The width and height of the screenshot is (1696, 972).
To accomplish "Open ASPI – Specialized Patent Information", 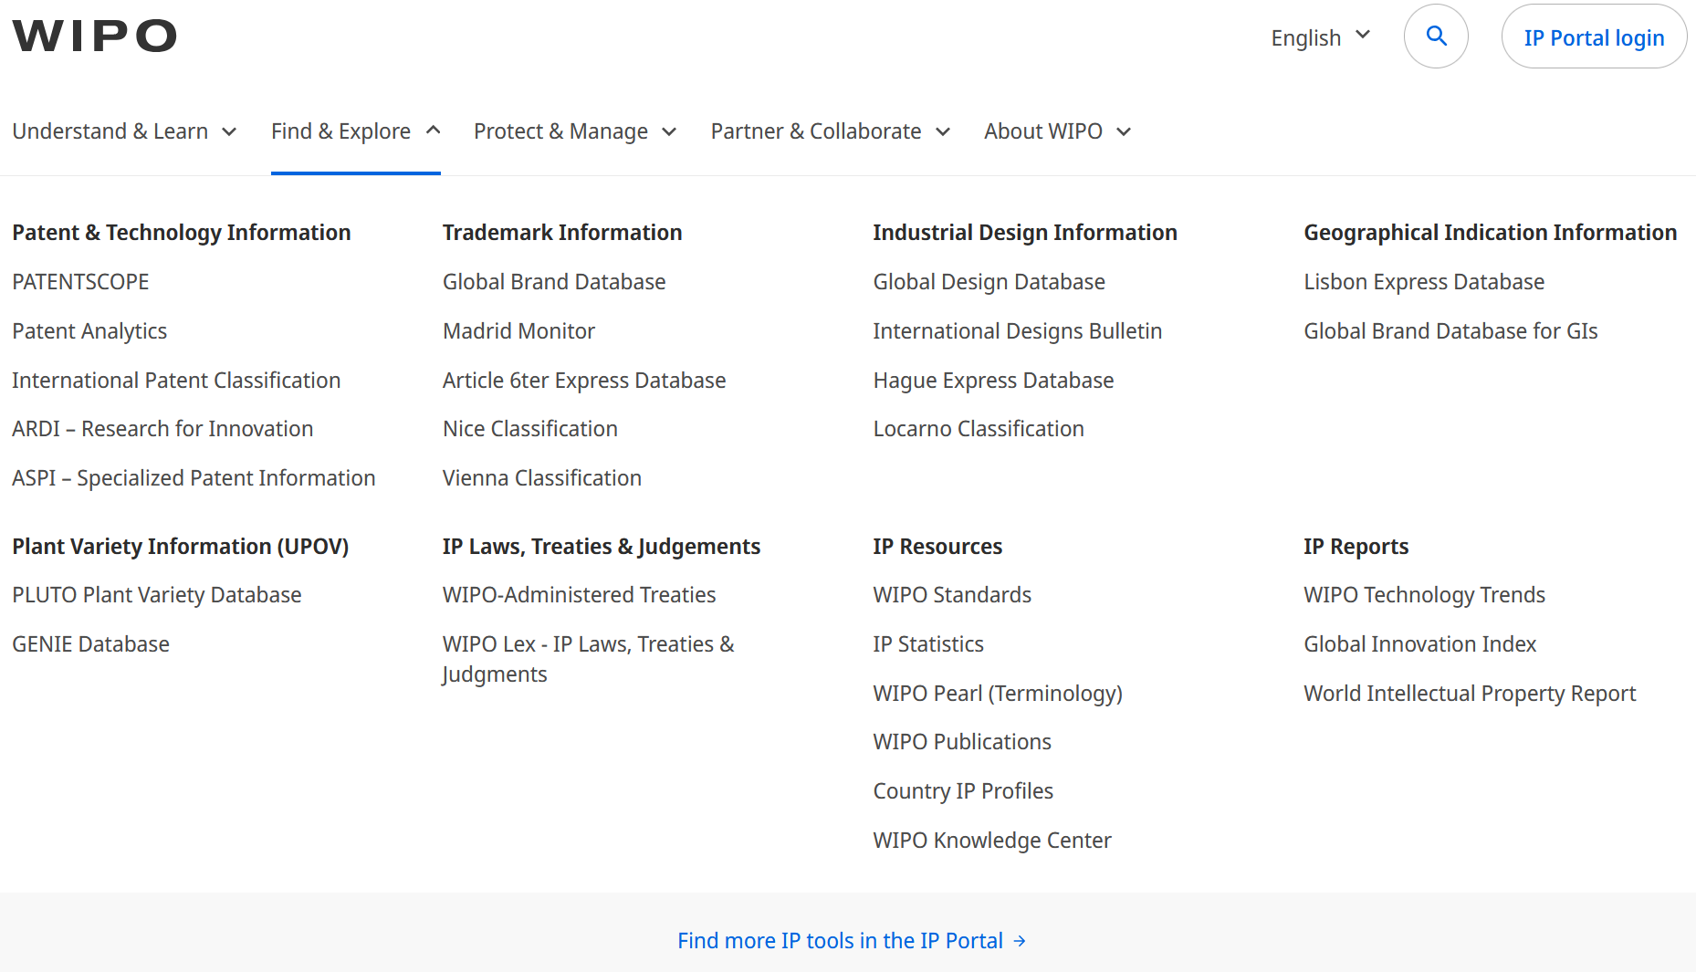I will [194, 478].
